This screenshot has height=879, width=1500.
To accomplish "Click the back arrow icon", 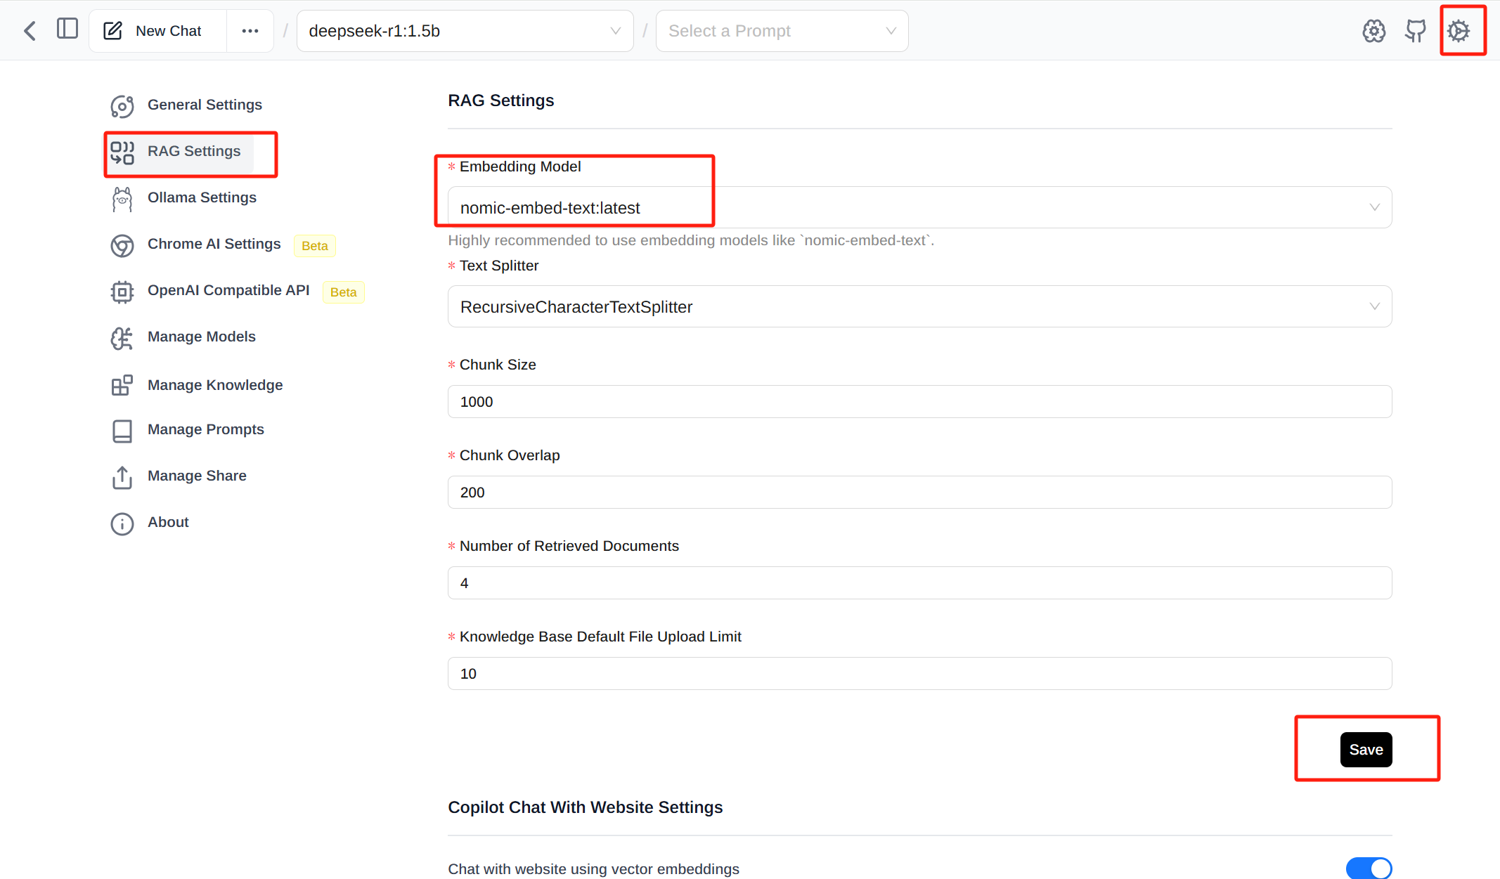I will 30,31.
